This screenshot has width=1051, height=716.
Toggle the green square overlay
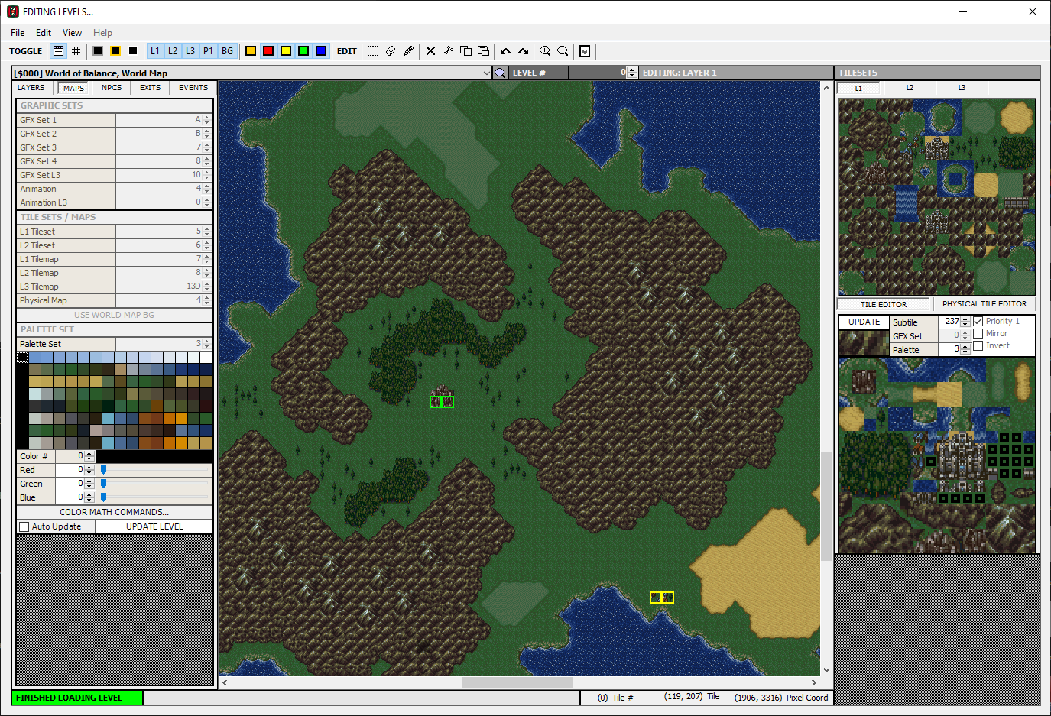coord(303,51)
